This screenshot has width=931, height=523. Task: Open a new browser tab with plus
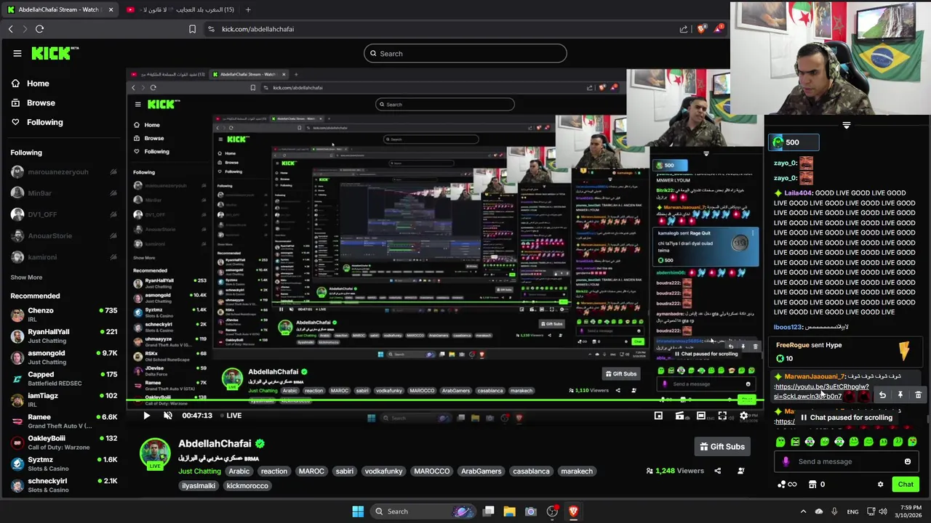[248, 9]
